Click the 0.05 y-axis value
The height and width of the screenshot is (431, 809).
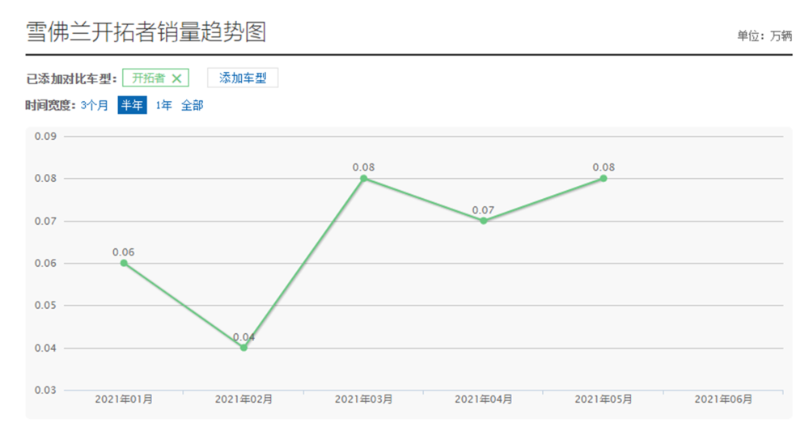[45, 305]
